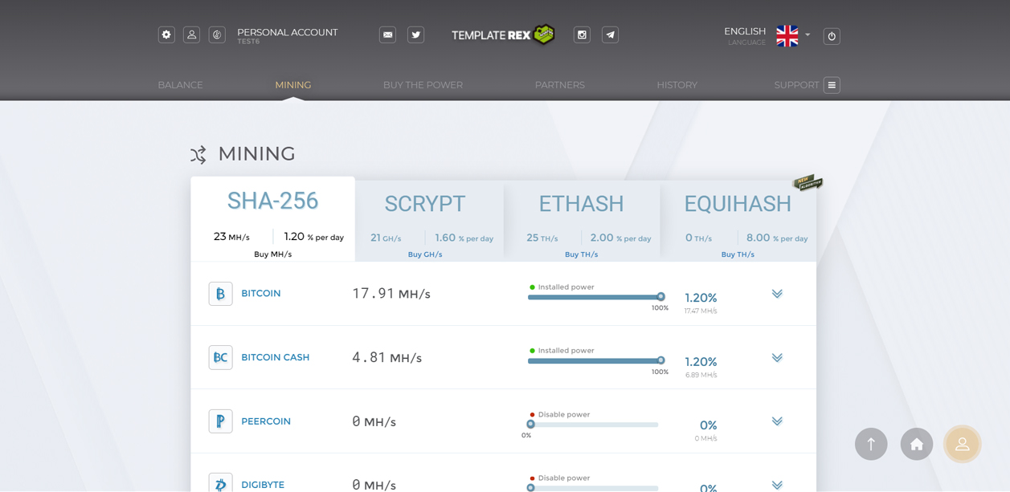The width and height of the screenshot is (1010, 492).
Task: Open the user profile icon in header
Action: pos(191,35)
